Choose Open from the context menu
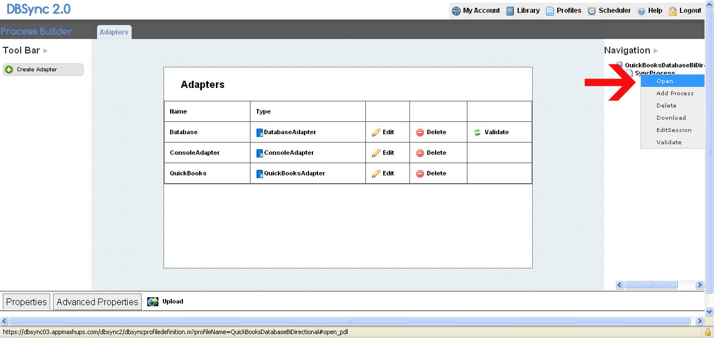Viewport: 714px width, 338px height. pyautogui.click(x=665, y=81)
